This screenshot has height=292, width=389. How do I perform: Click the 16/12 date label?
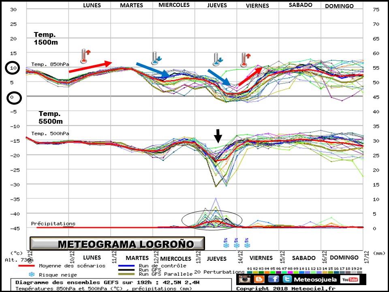(x=324, y=257)
